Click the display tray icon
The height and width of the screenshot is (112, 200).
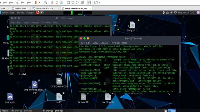coord(175,12)
